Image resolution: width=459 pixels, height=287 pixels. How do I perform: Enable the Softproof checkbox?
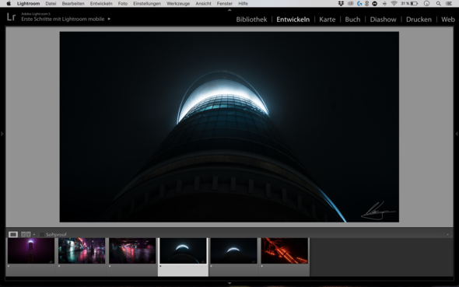[x=42, y=234]
